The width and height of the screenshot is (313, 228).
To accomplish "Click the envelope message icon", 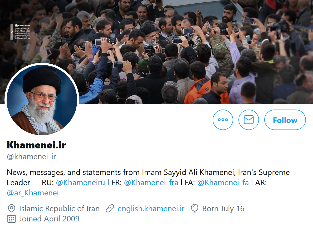I will click(x=248, y=120).
